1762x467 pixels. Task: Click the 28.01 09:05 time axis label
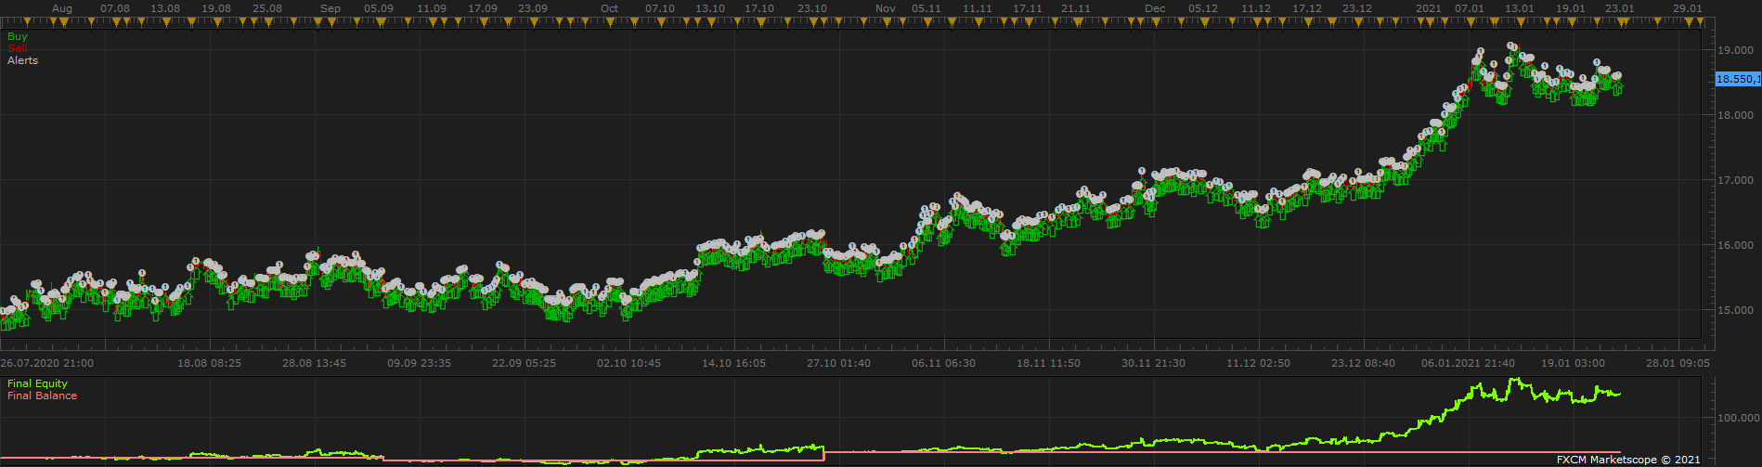click(x=1678, y=363)
